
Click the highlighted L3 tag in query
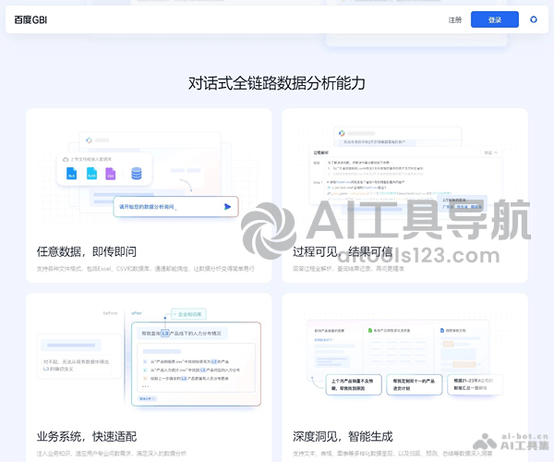[x=165, y=333]
